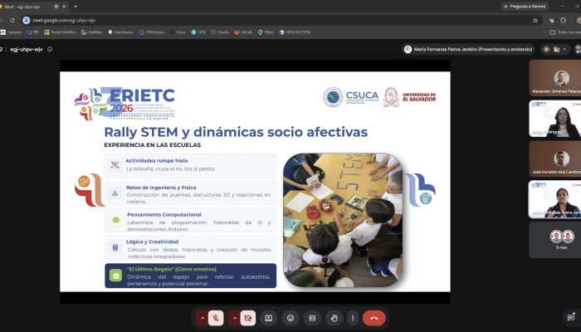Expand audio settings arrow beside microphone

[x=203, y=318]
